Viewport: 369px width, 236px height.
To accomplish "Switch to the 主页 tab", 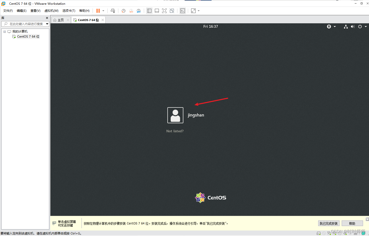I will 61,20.
